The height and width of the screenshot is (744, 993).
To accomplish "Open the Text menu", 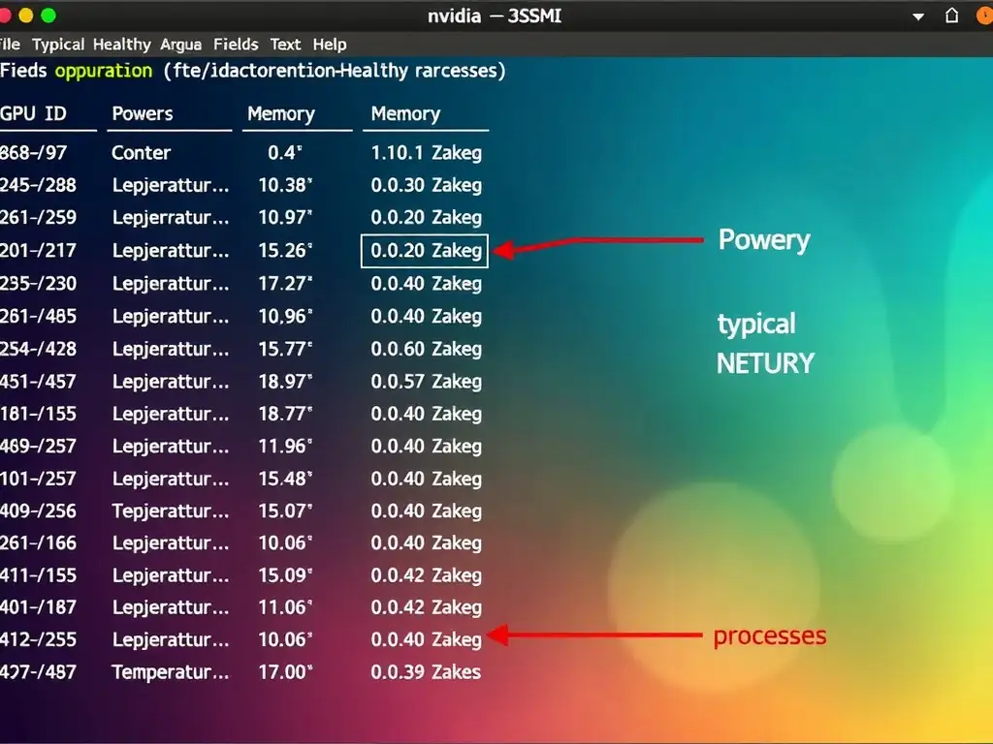I will point(285,45).
